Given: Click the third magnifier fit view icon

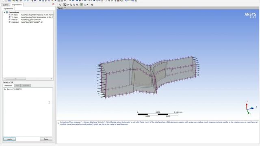Looking at the screenshot, I should 77,5.
